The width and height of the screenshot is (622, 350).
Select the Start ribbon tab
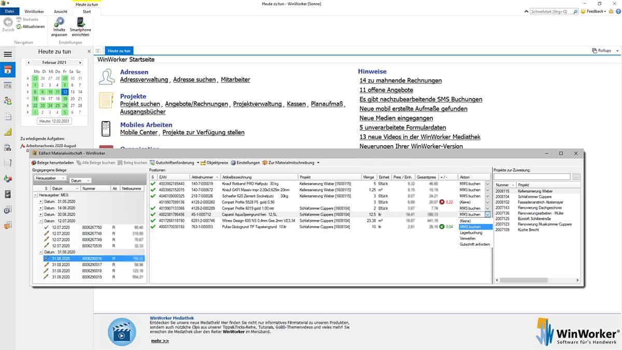(87, 11)
